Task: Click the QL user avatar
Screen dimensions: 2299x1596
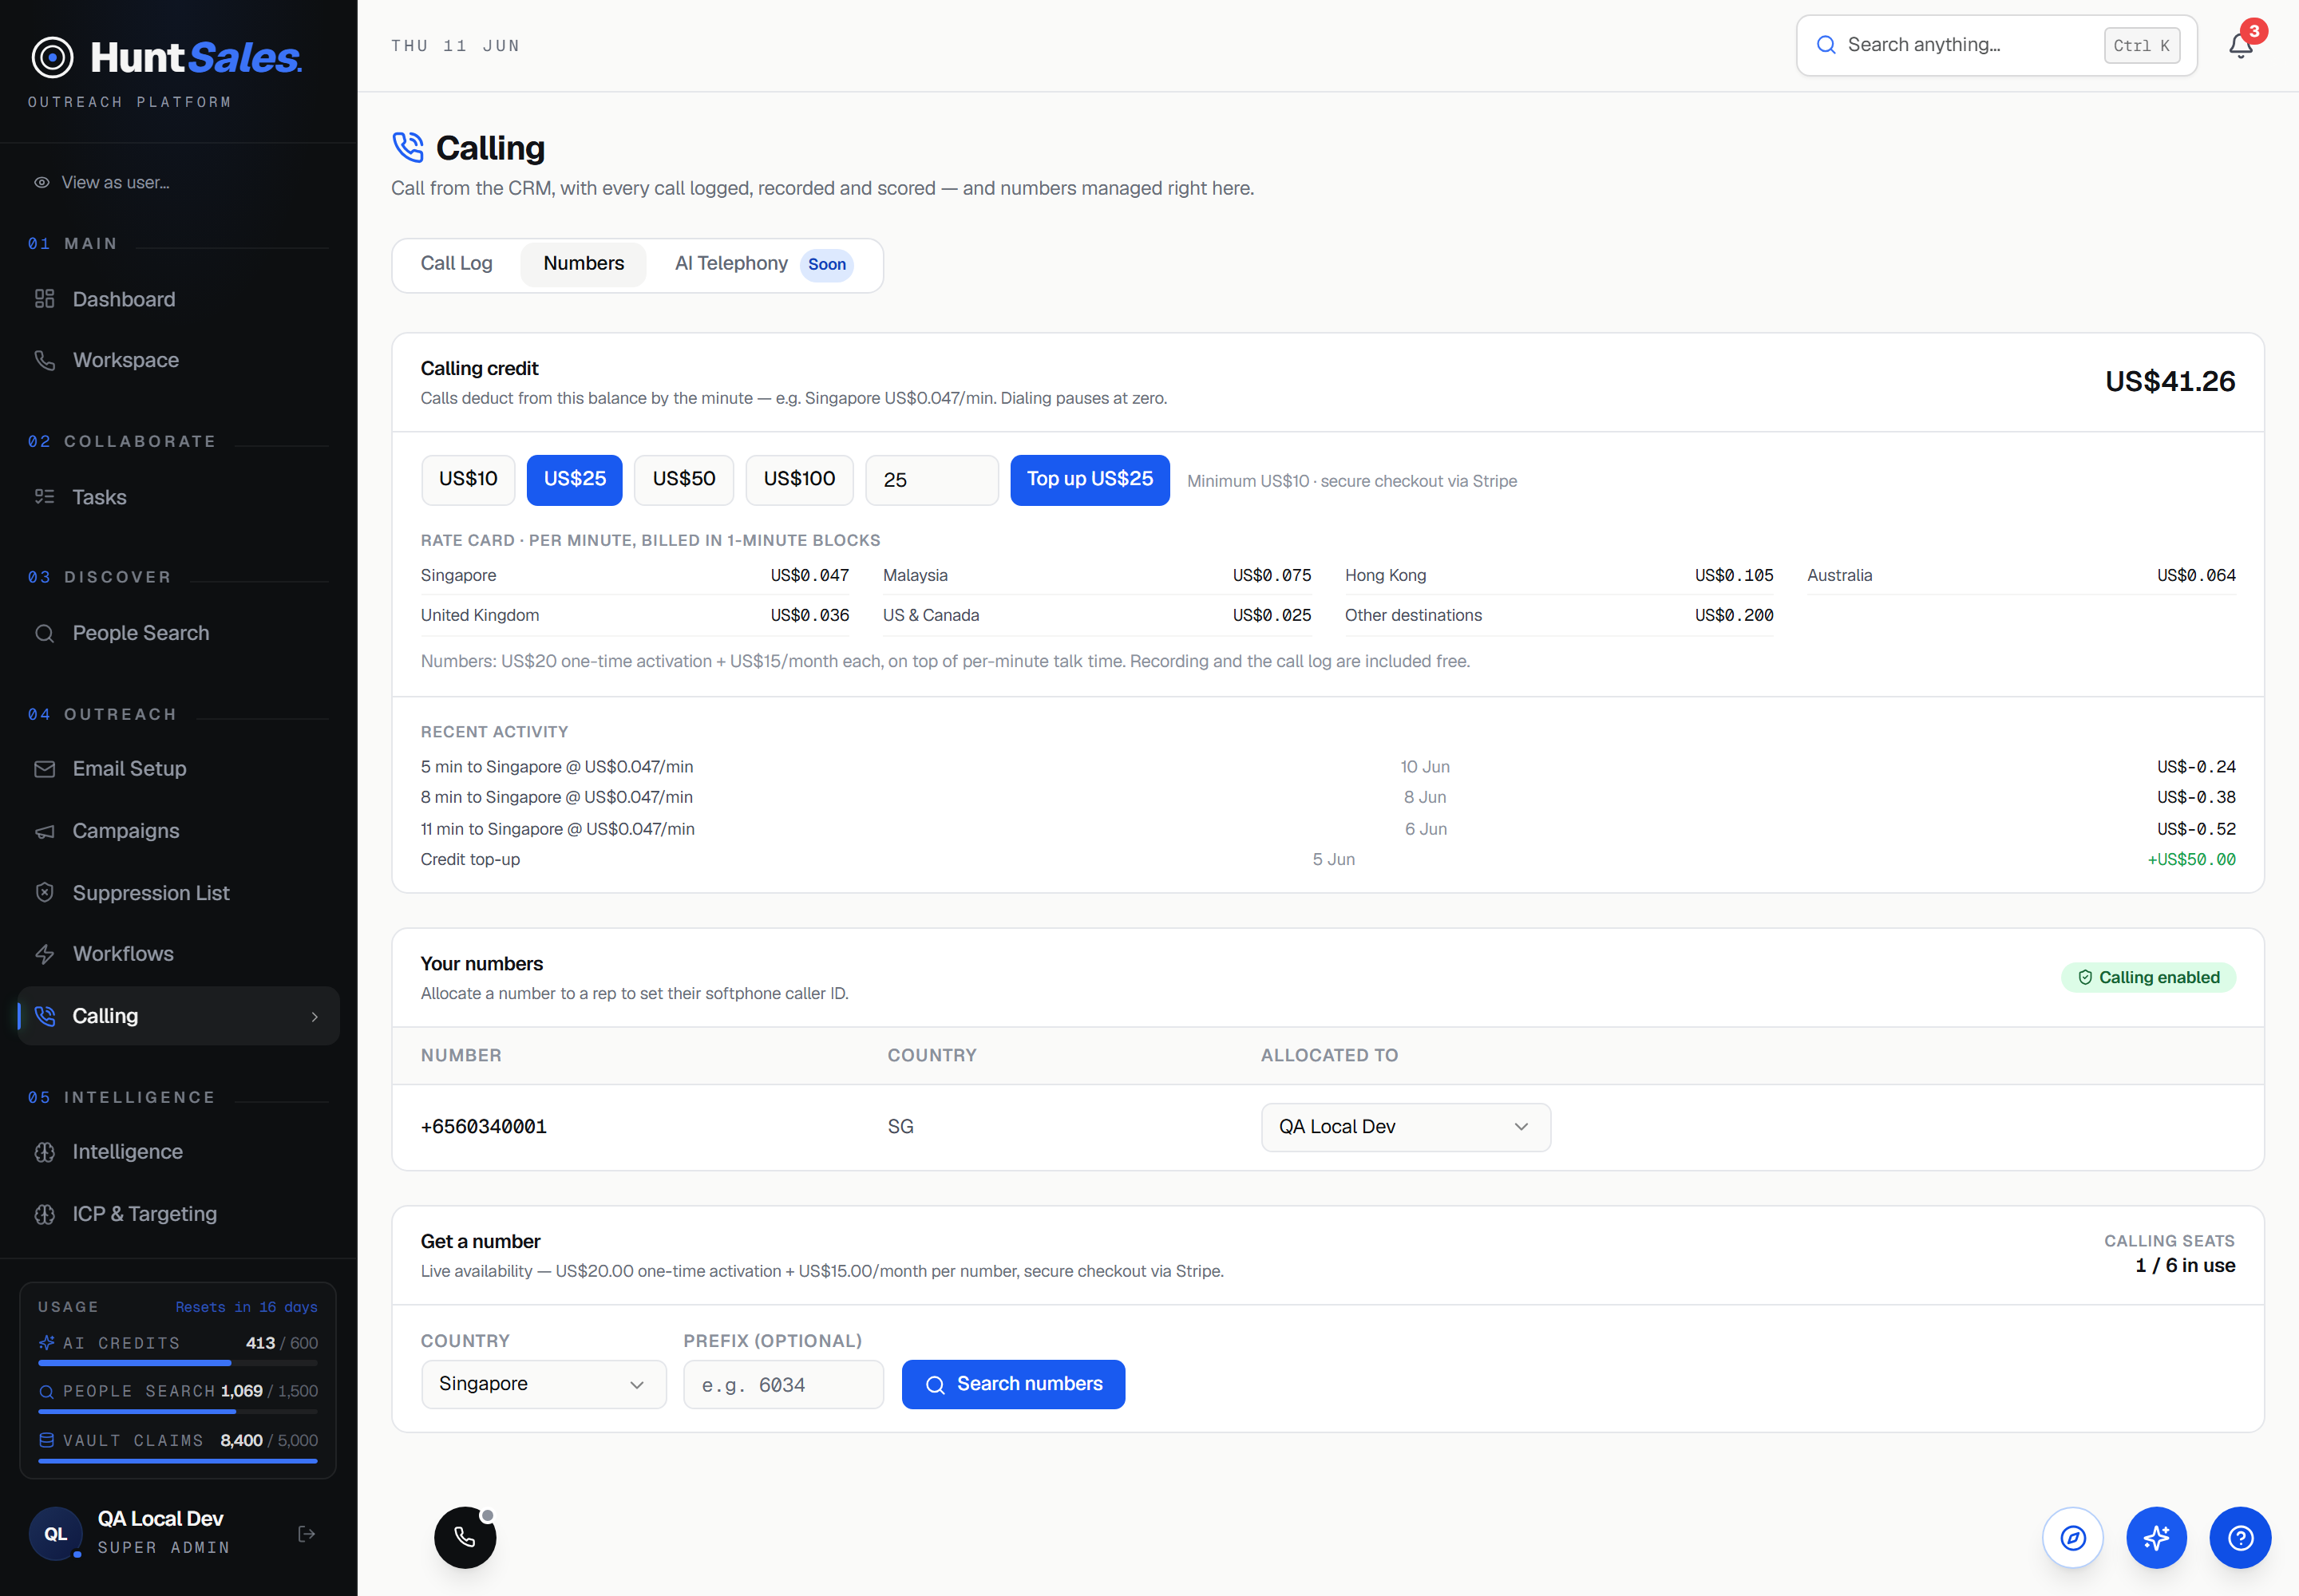Action: click(x=56, y=1534)
